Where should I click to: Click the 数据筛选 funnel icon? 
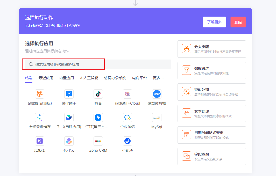click(x=187, y=70)
